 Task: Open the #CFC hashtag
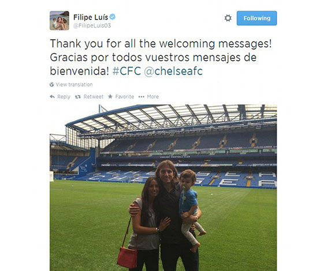tap(126, 71)
